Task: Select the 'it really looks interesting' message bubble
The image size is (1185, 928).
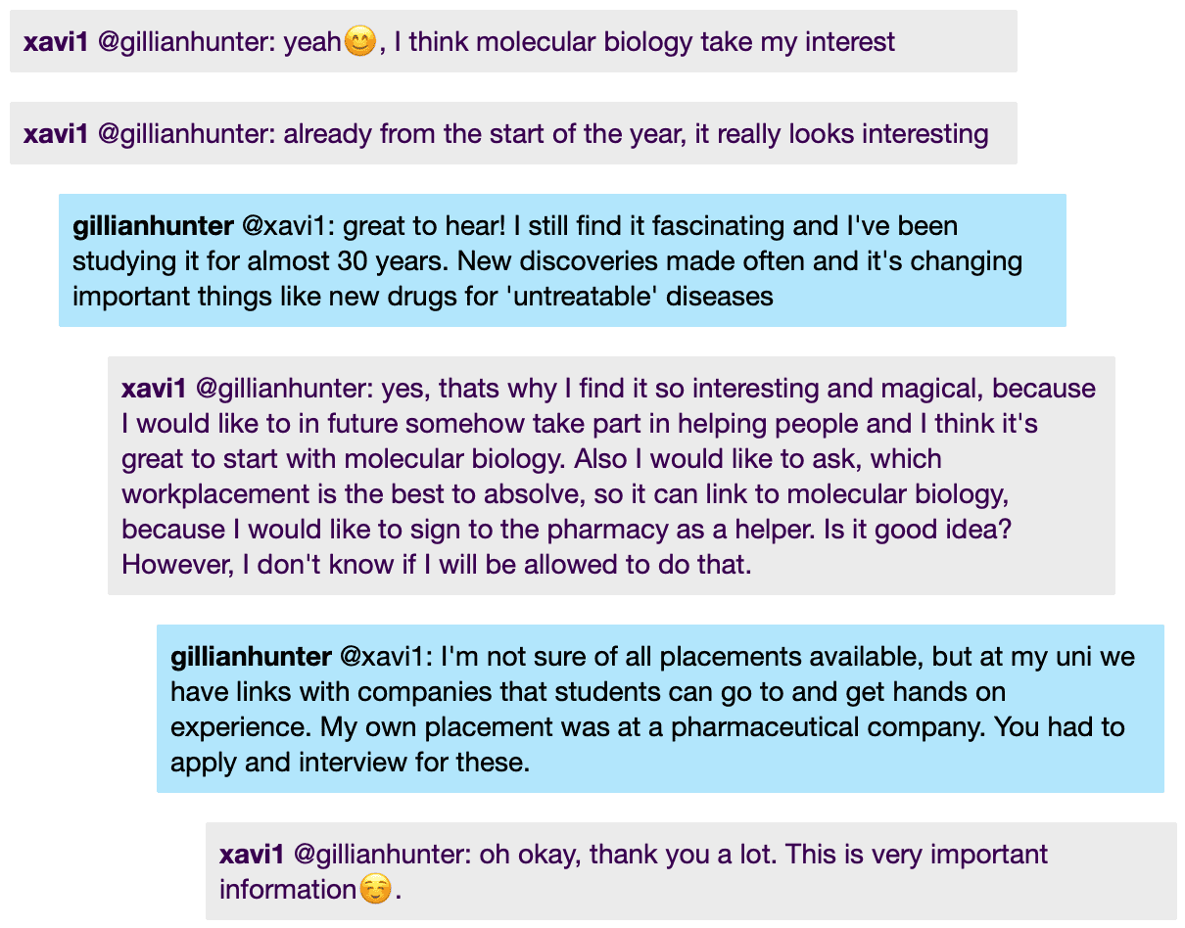Action: click(x=513, y=133)
